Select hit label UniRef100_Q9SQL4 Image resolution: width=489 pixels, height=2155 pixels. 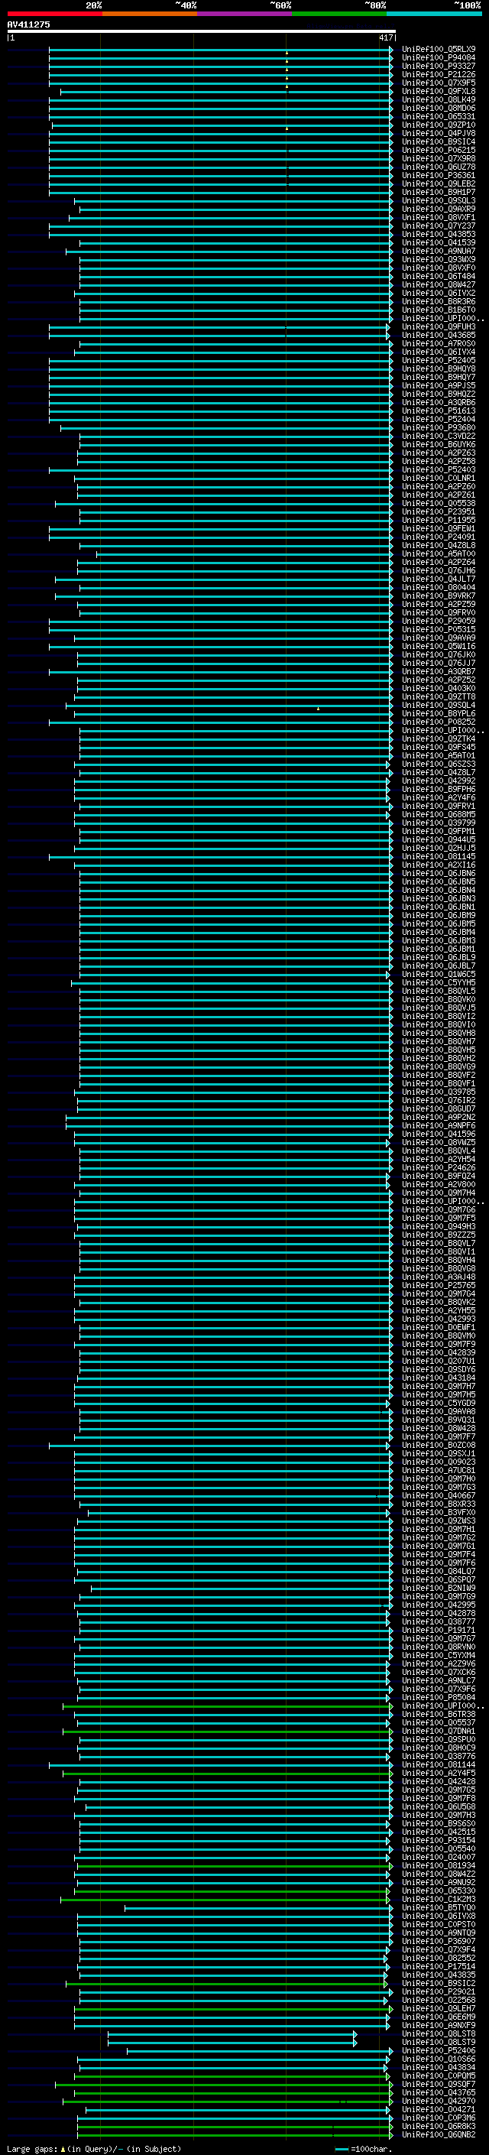tap(439, 706)
